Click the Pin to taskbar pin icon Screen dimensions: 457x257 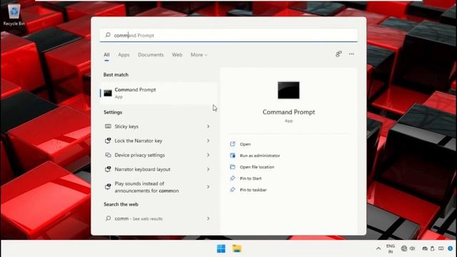[x=233, y=189]
